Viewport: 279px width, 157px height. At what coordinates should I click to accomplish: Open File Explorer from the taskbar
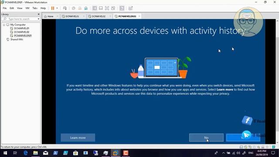35,153
